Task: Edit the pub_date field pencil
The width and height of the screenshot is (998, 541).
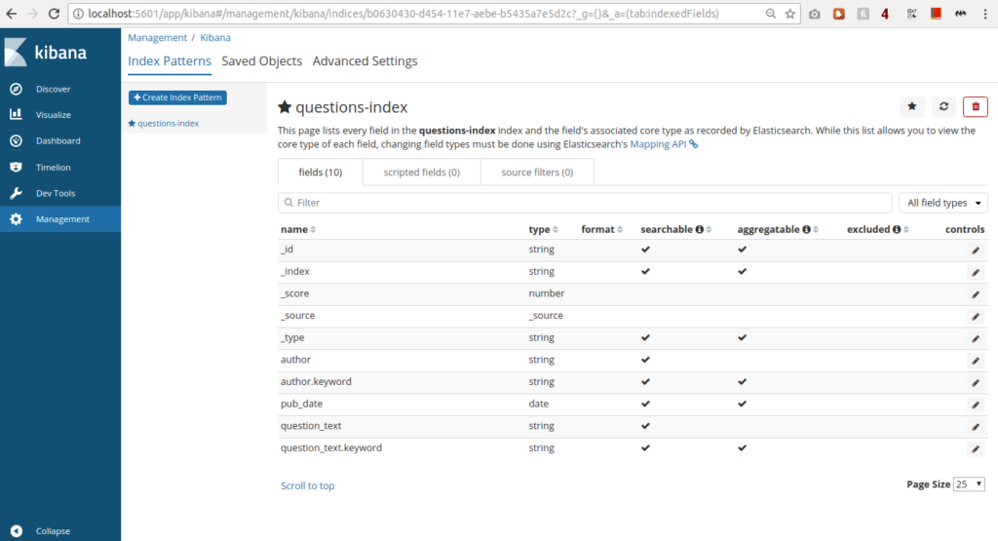Action: pos(976,405)
